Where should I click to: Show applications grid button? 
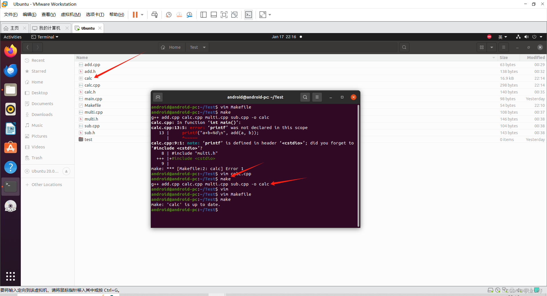click(11, 276)
